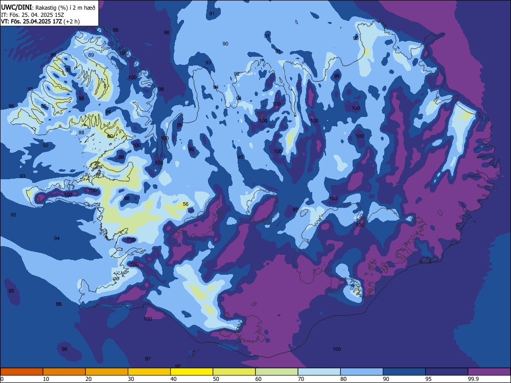Pick the 60–70 light green legend swatch
511x383 pixels.
pyautogui.click(x=276, y=371)
